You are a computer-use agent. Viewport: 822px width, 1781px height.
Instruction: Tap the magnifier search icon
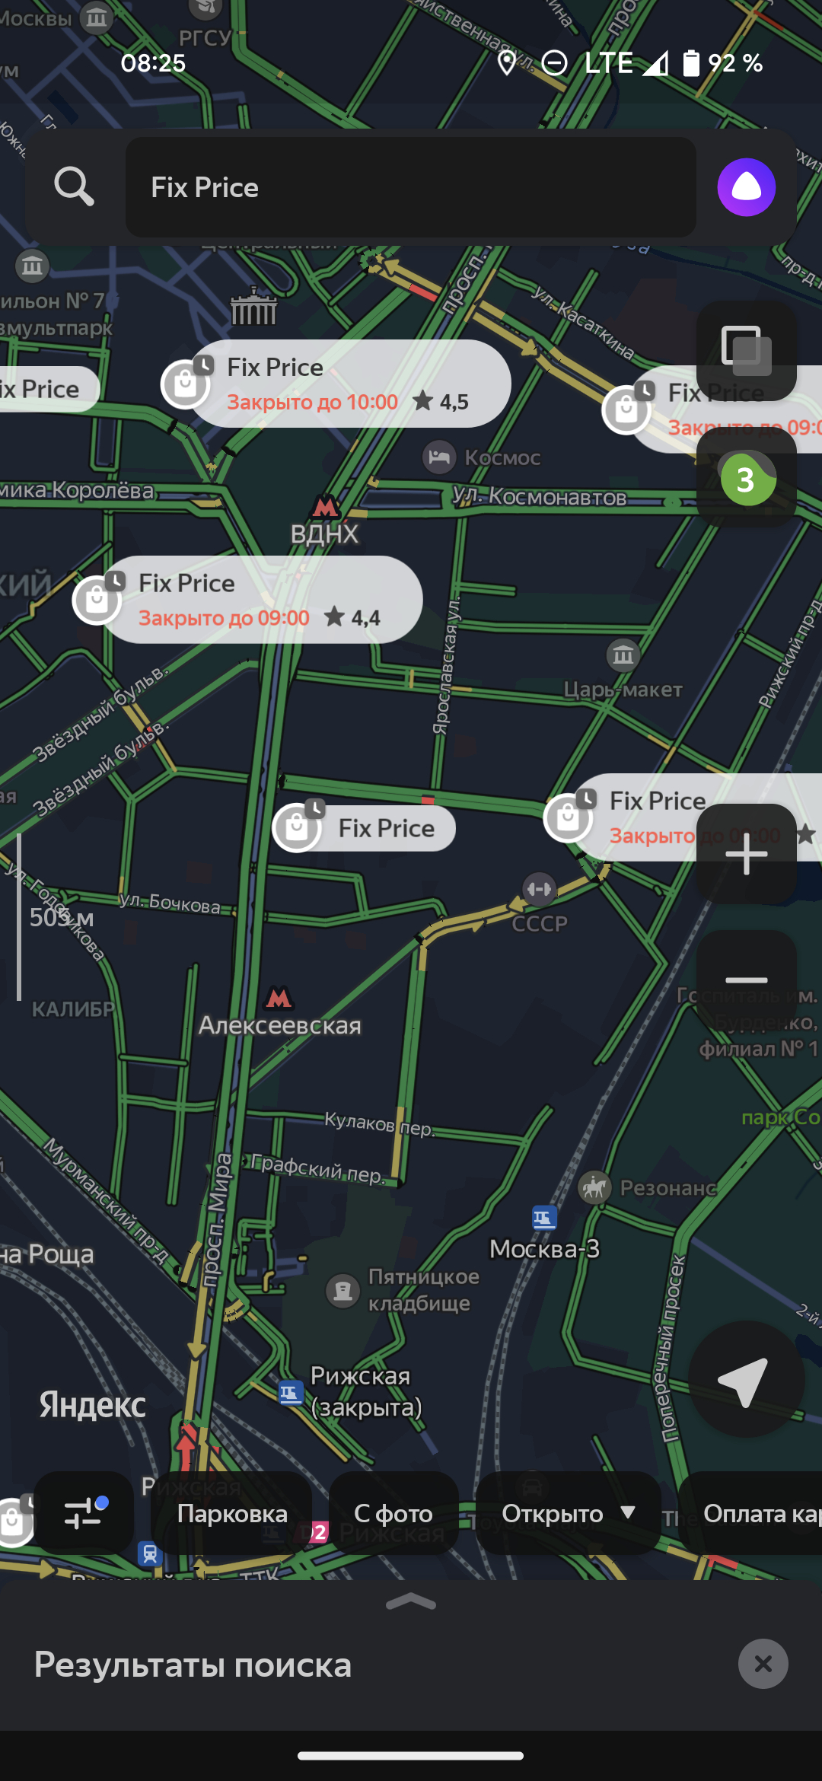click(74, 186)
